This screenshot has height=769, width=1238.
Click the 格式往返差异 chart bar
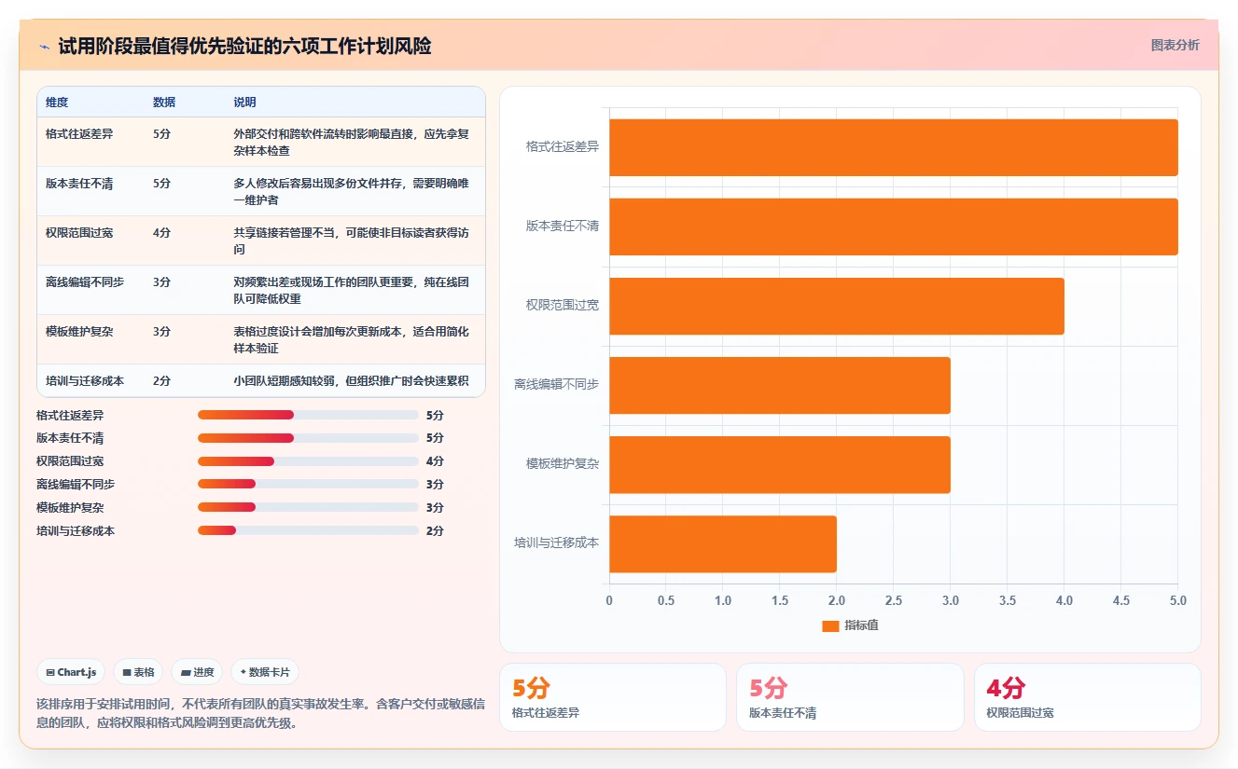tap(894, 147)
